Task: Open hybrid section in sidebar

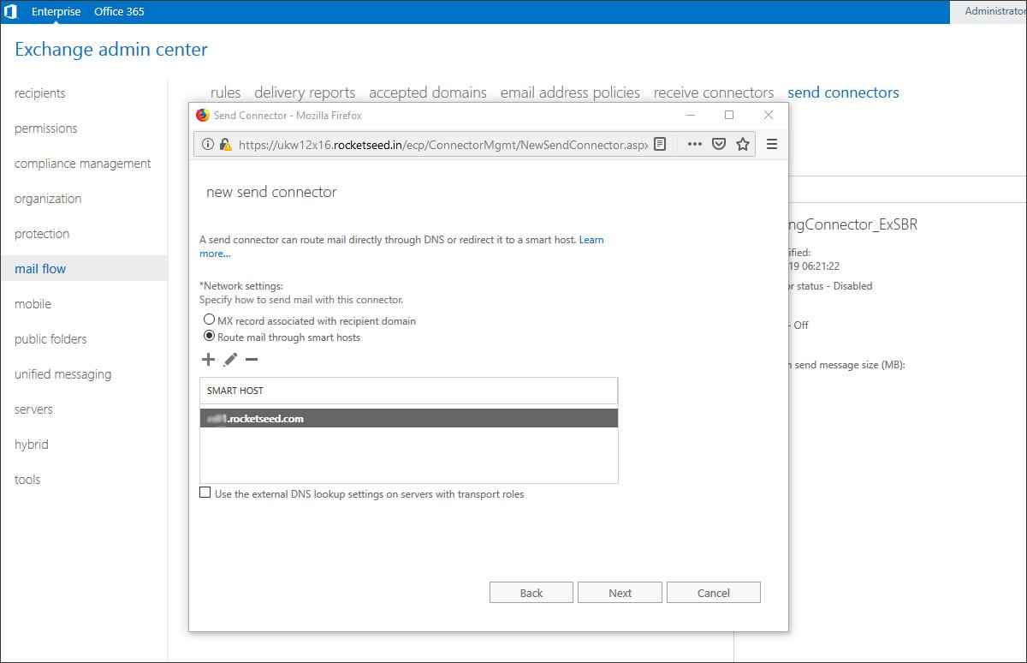Action: pos(32,445)
